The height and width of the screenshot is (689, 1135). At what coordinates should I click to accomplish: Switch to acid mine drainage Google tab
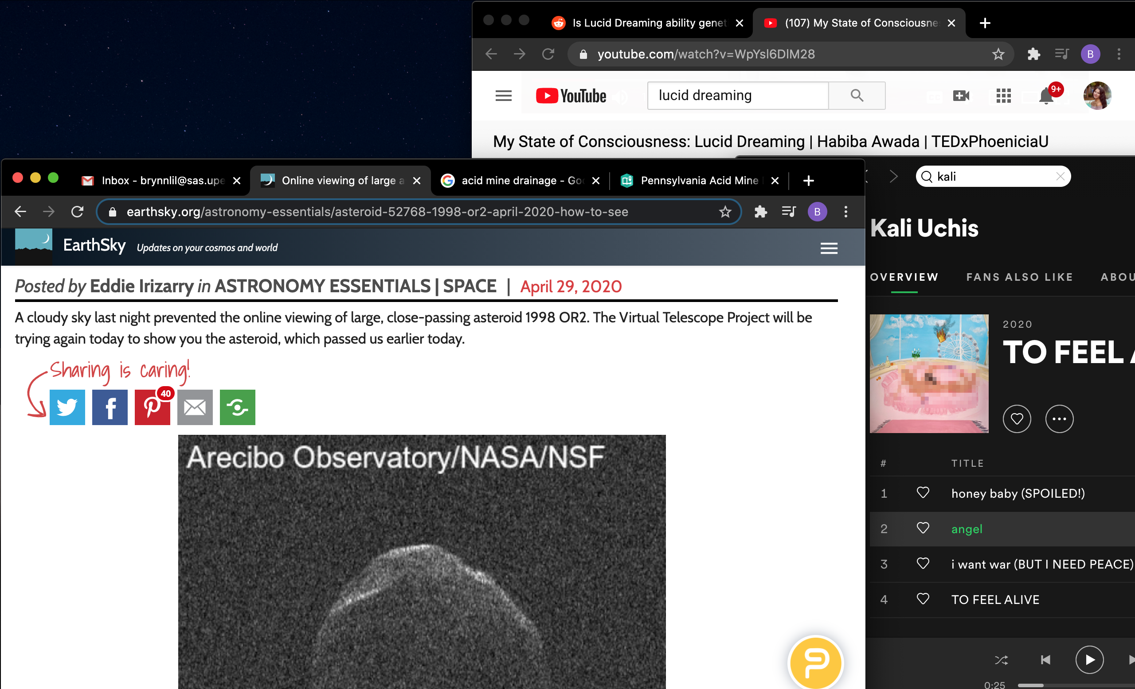521,180
